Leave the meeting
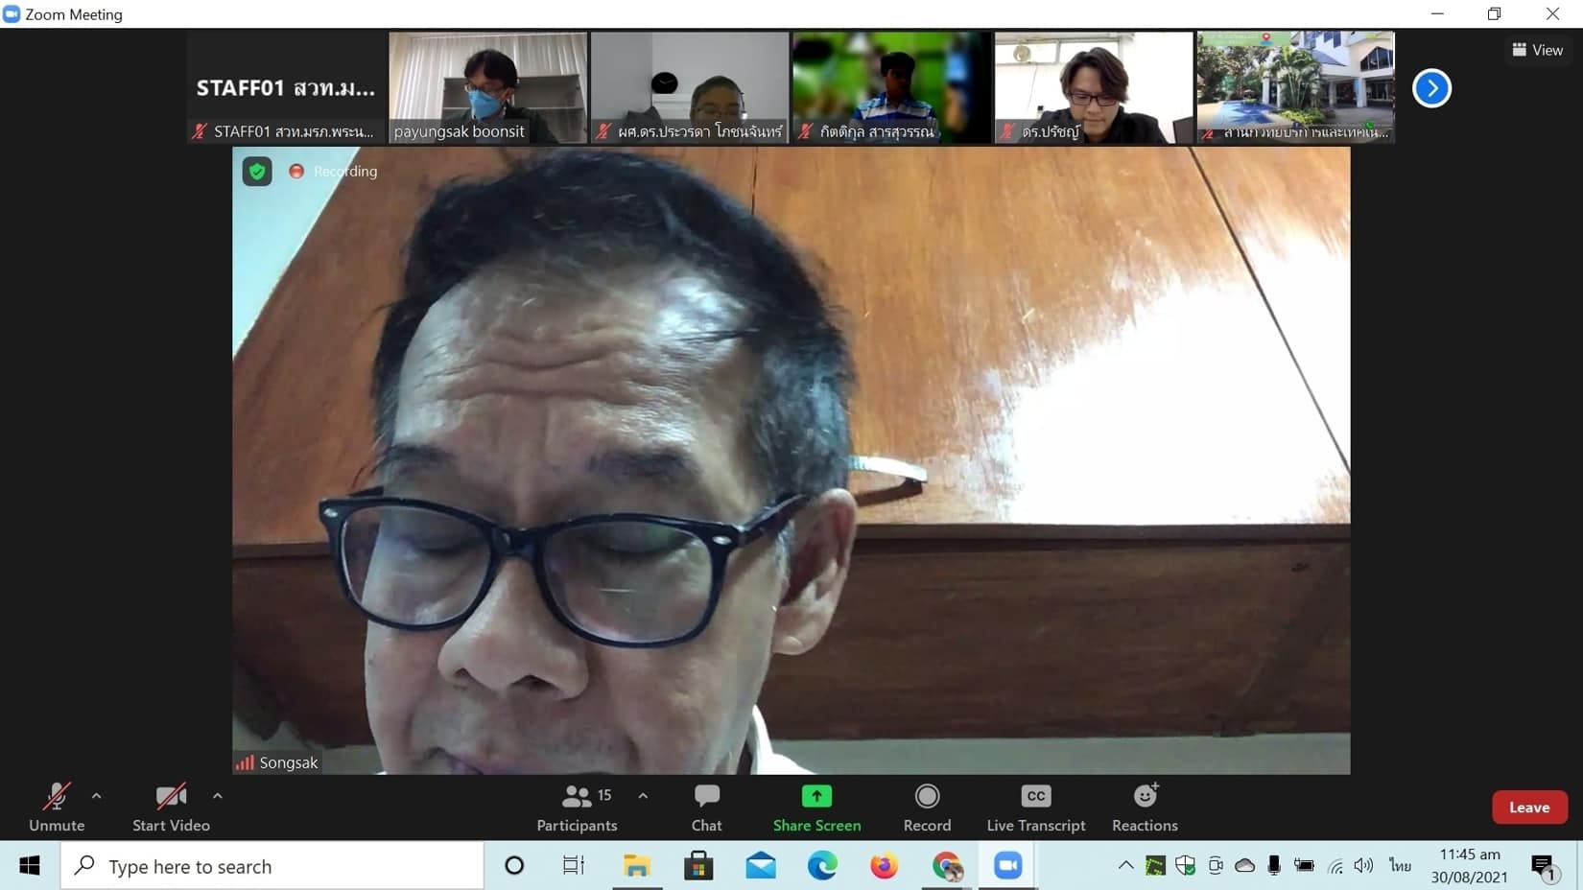Screen dimensions: 1583x890 1528,808
